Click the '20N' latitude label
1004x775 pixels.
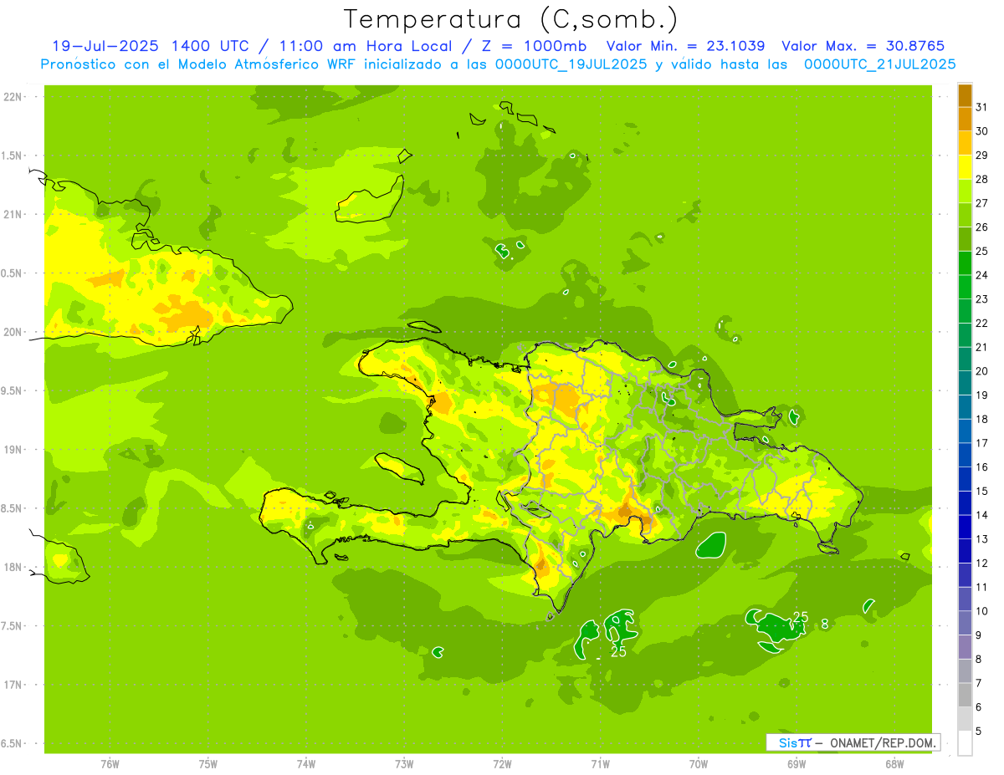click(13, 332)
